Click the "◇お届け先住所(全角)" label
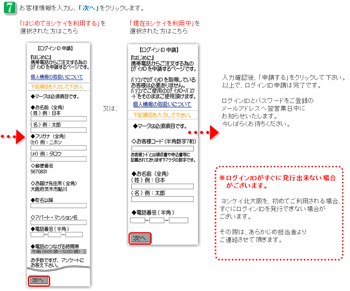Viewport: 350px width, 291px height. pos(54,183)
